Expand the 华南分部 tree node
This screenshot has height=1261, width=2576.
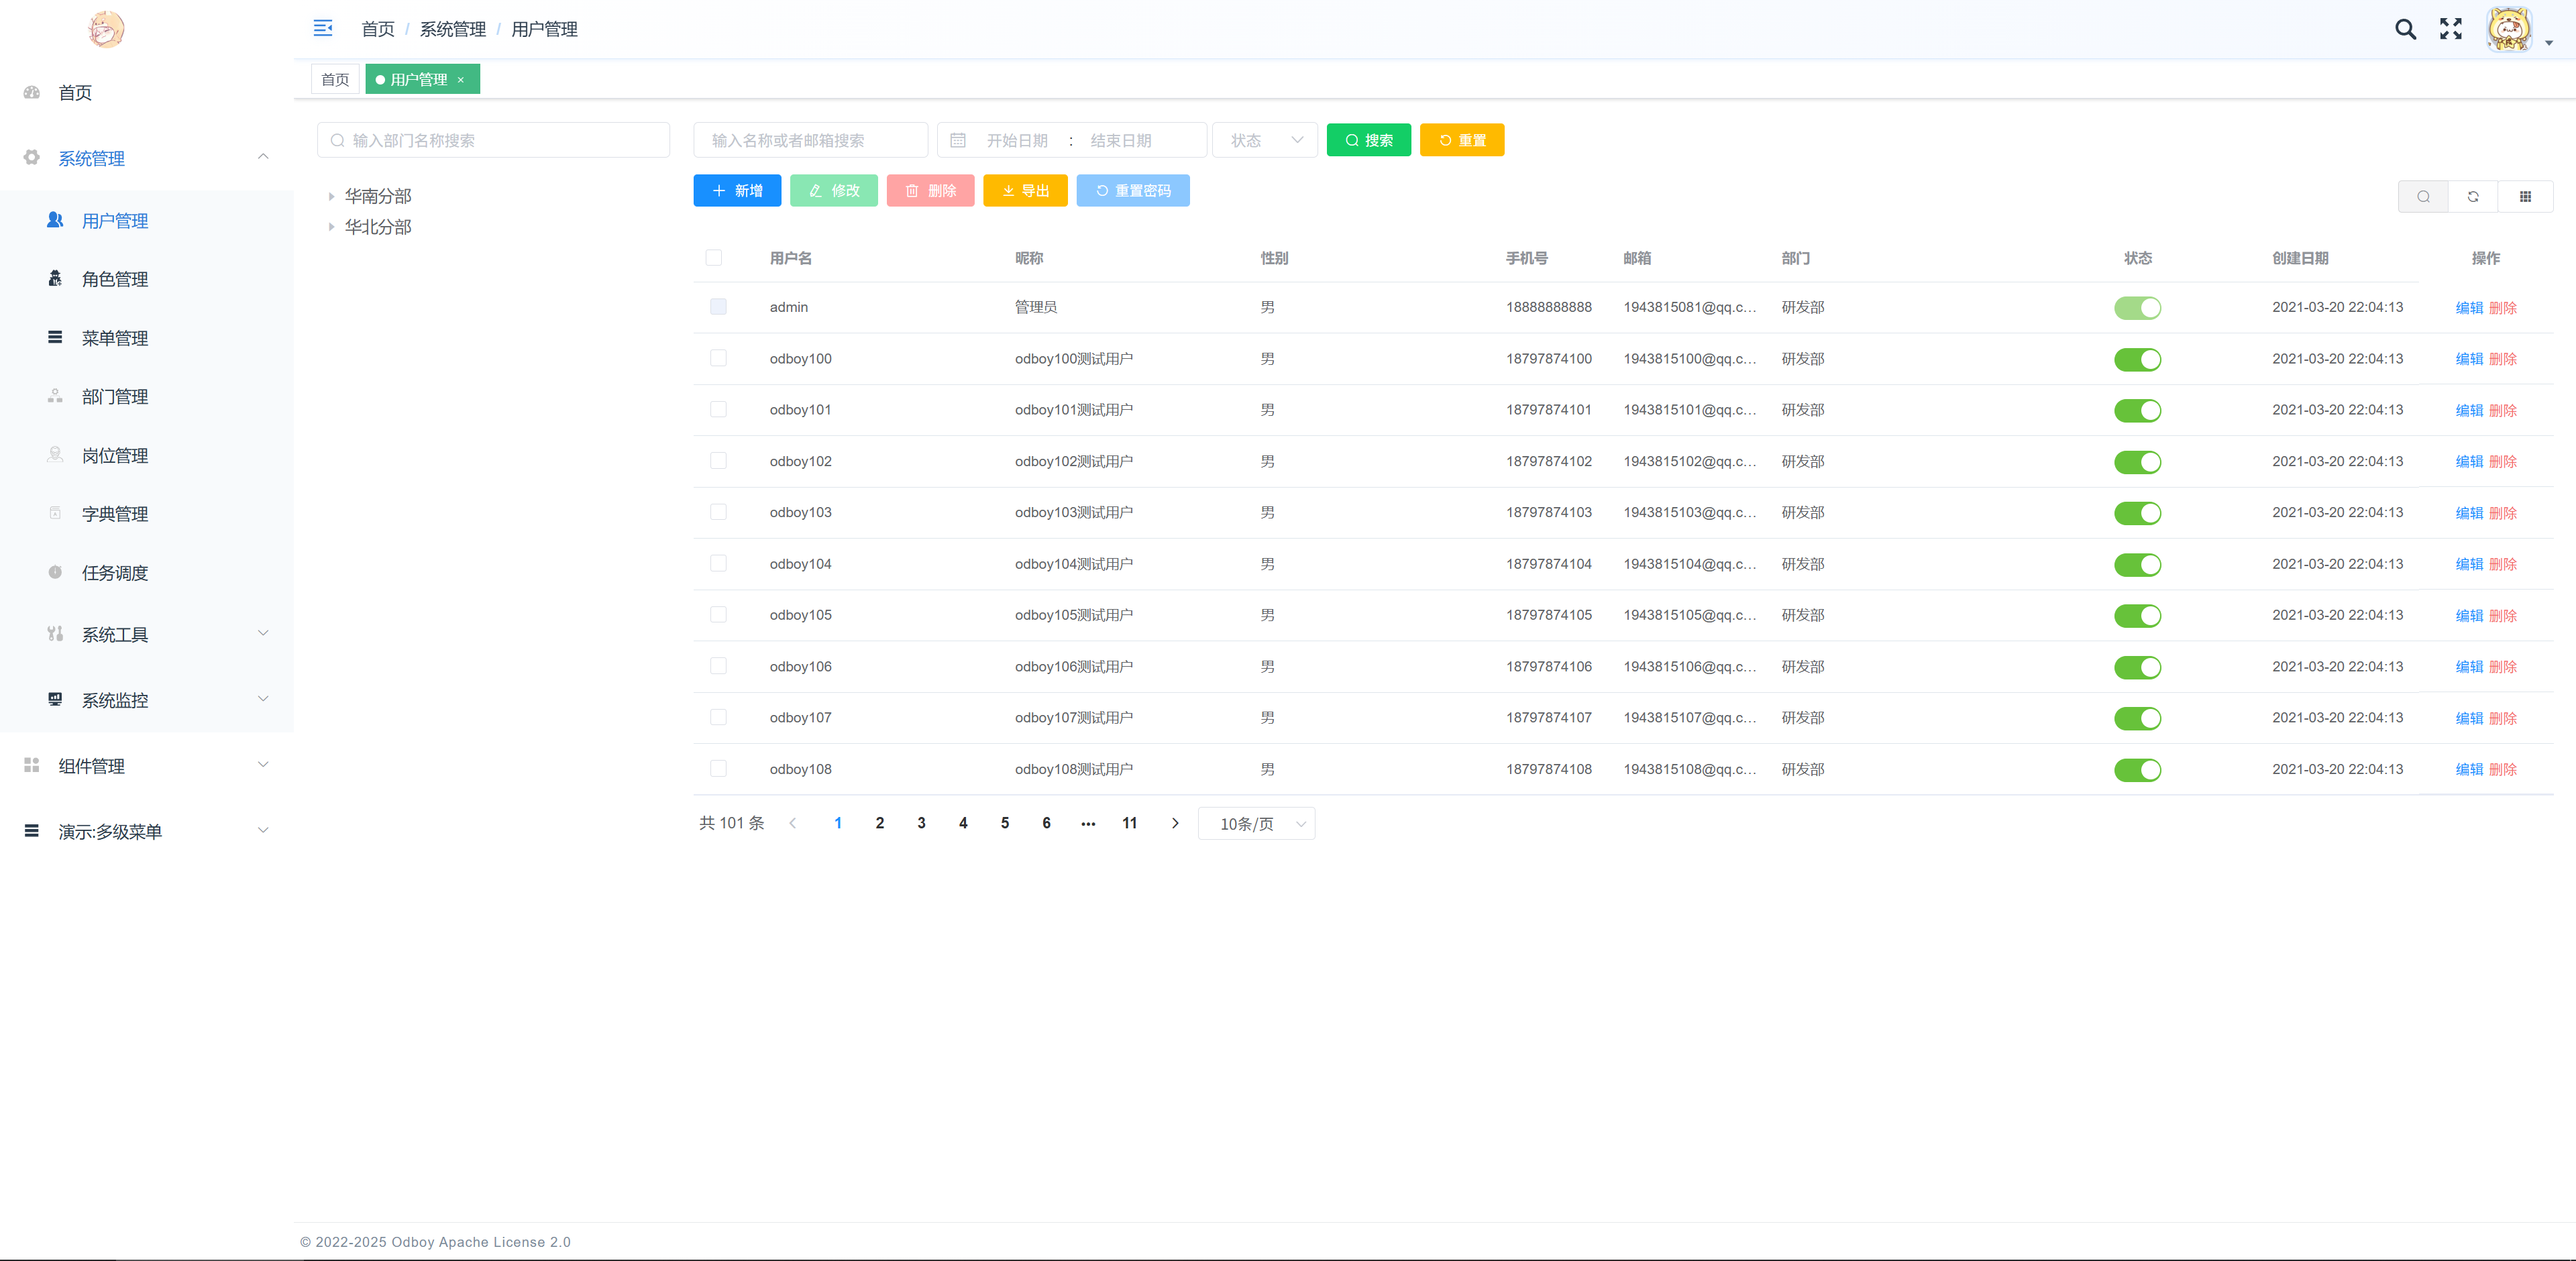coord(331,196)
